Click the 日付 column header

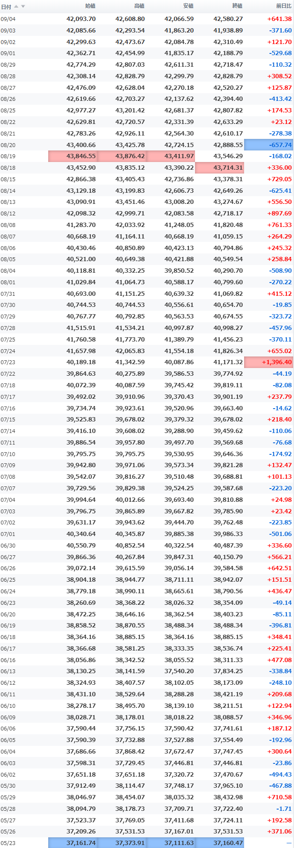click(6, 7)
